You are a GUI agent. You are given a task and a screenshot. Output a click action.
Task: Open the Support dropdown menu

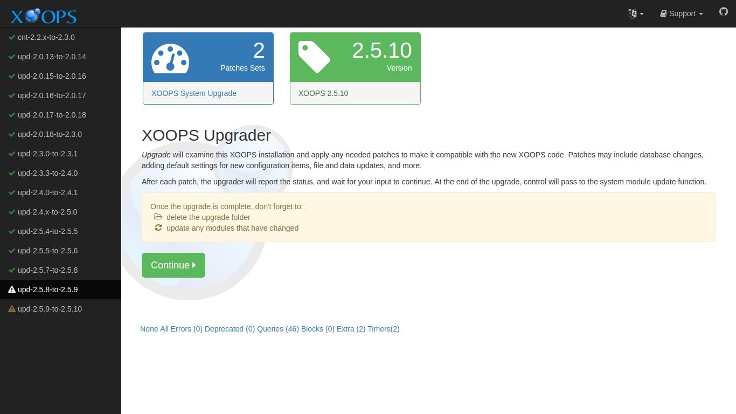(x=681, y=13)
